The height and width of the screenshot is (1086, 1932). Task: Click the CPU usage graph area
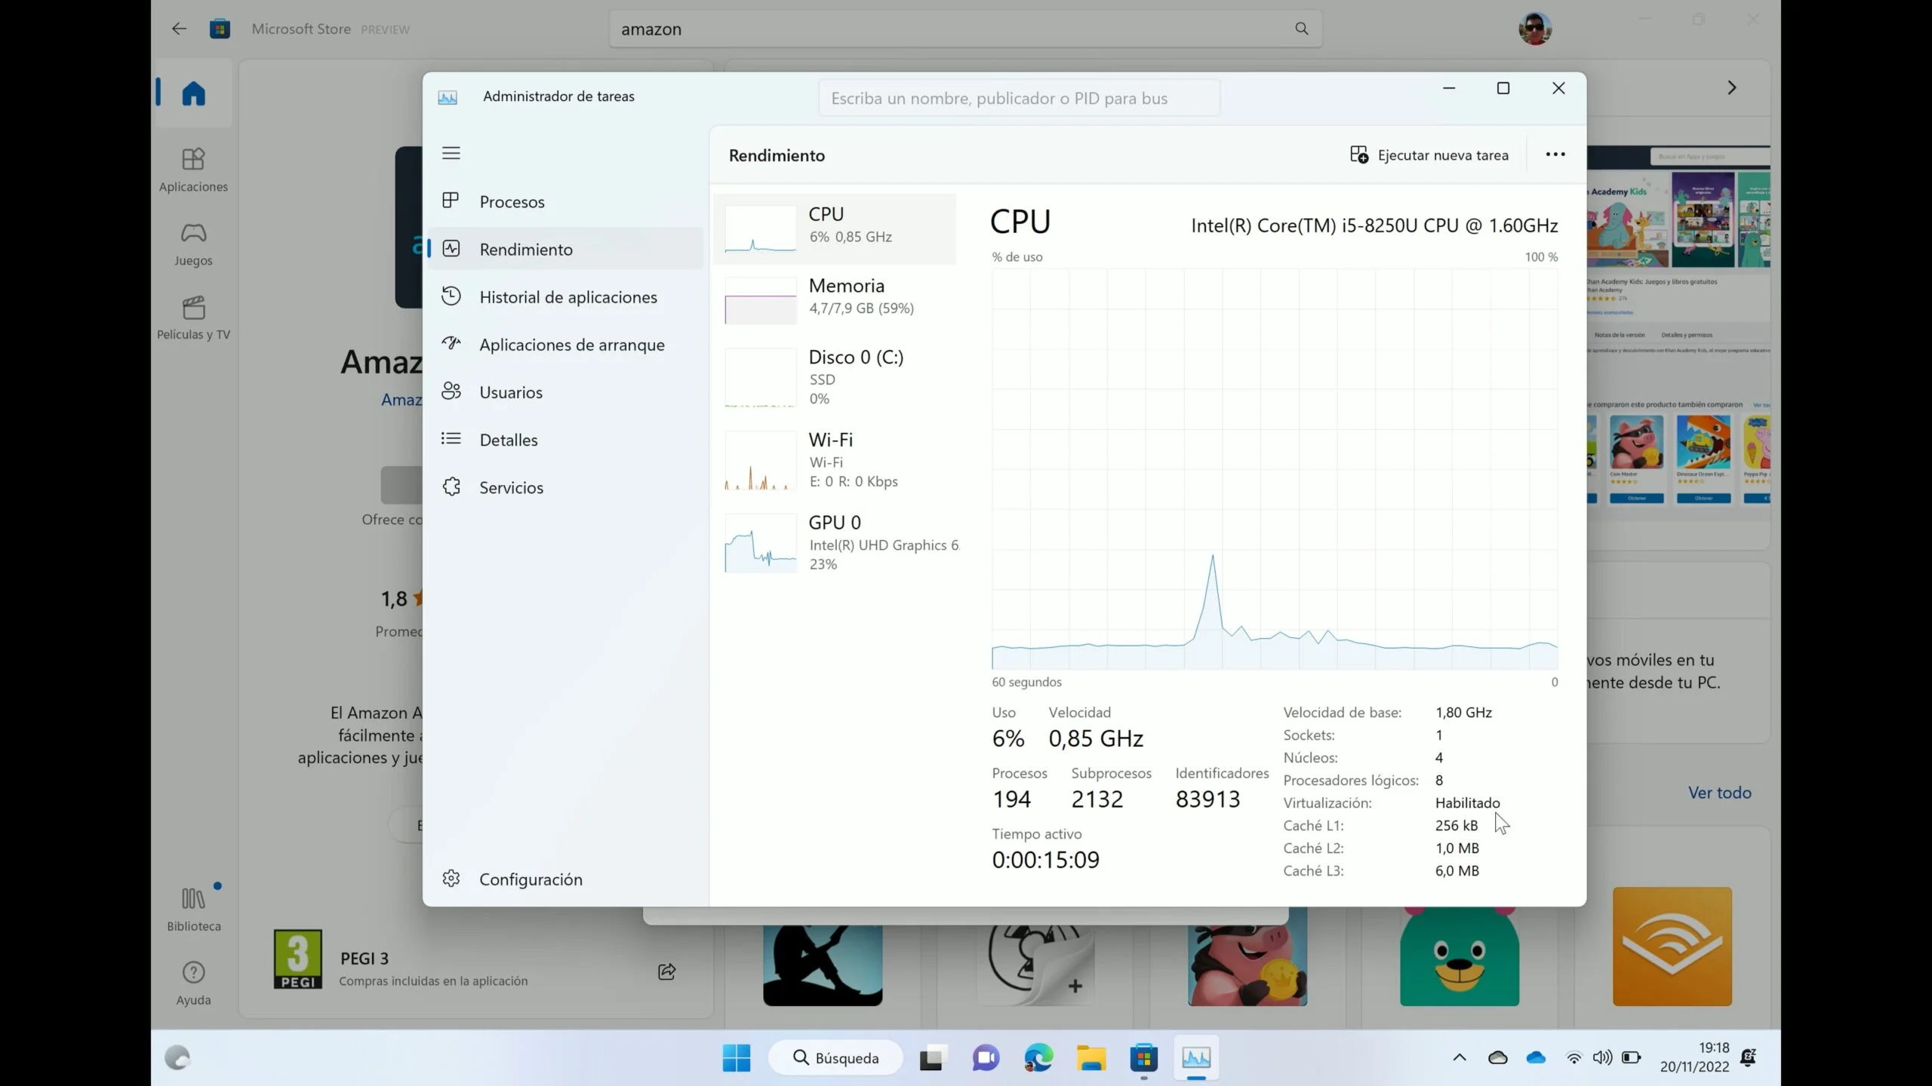(1275, 468)
